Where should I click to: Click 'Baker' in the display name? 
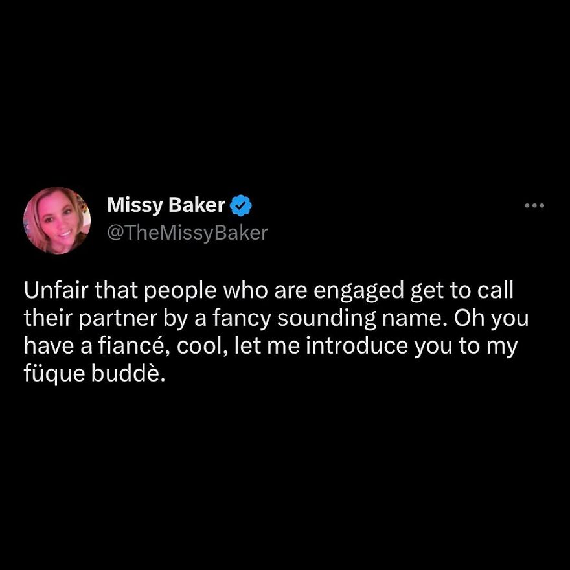tap(197, 205)
